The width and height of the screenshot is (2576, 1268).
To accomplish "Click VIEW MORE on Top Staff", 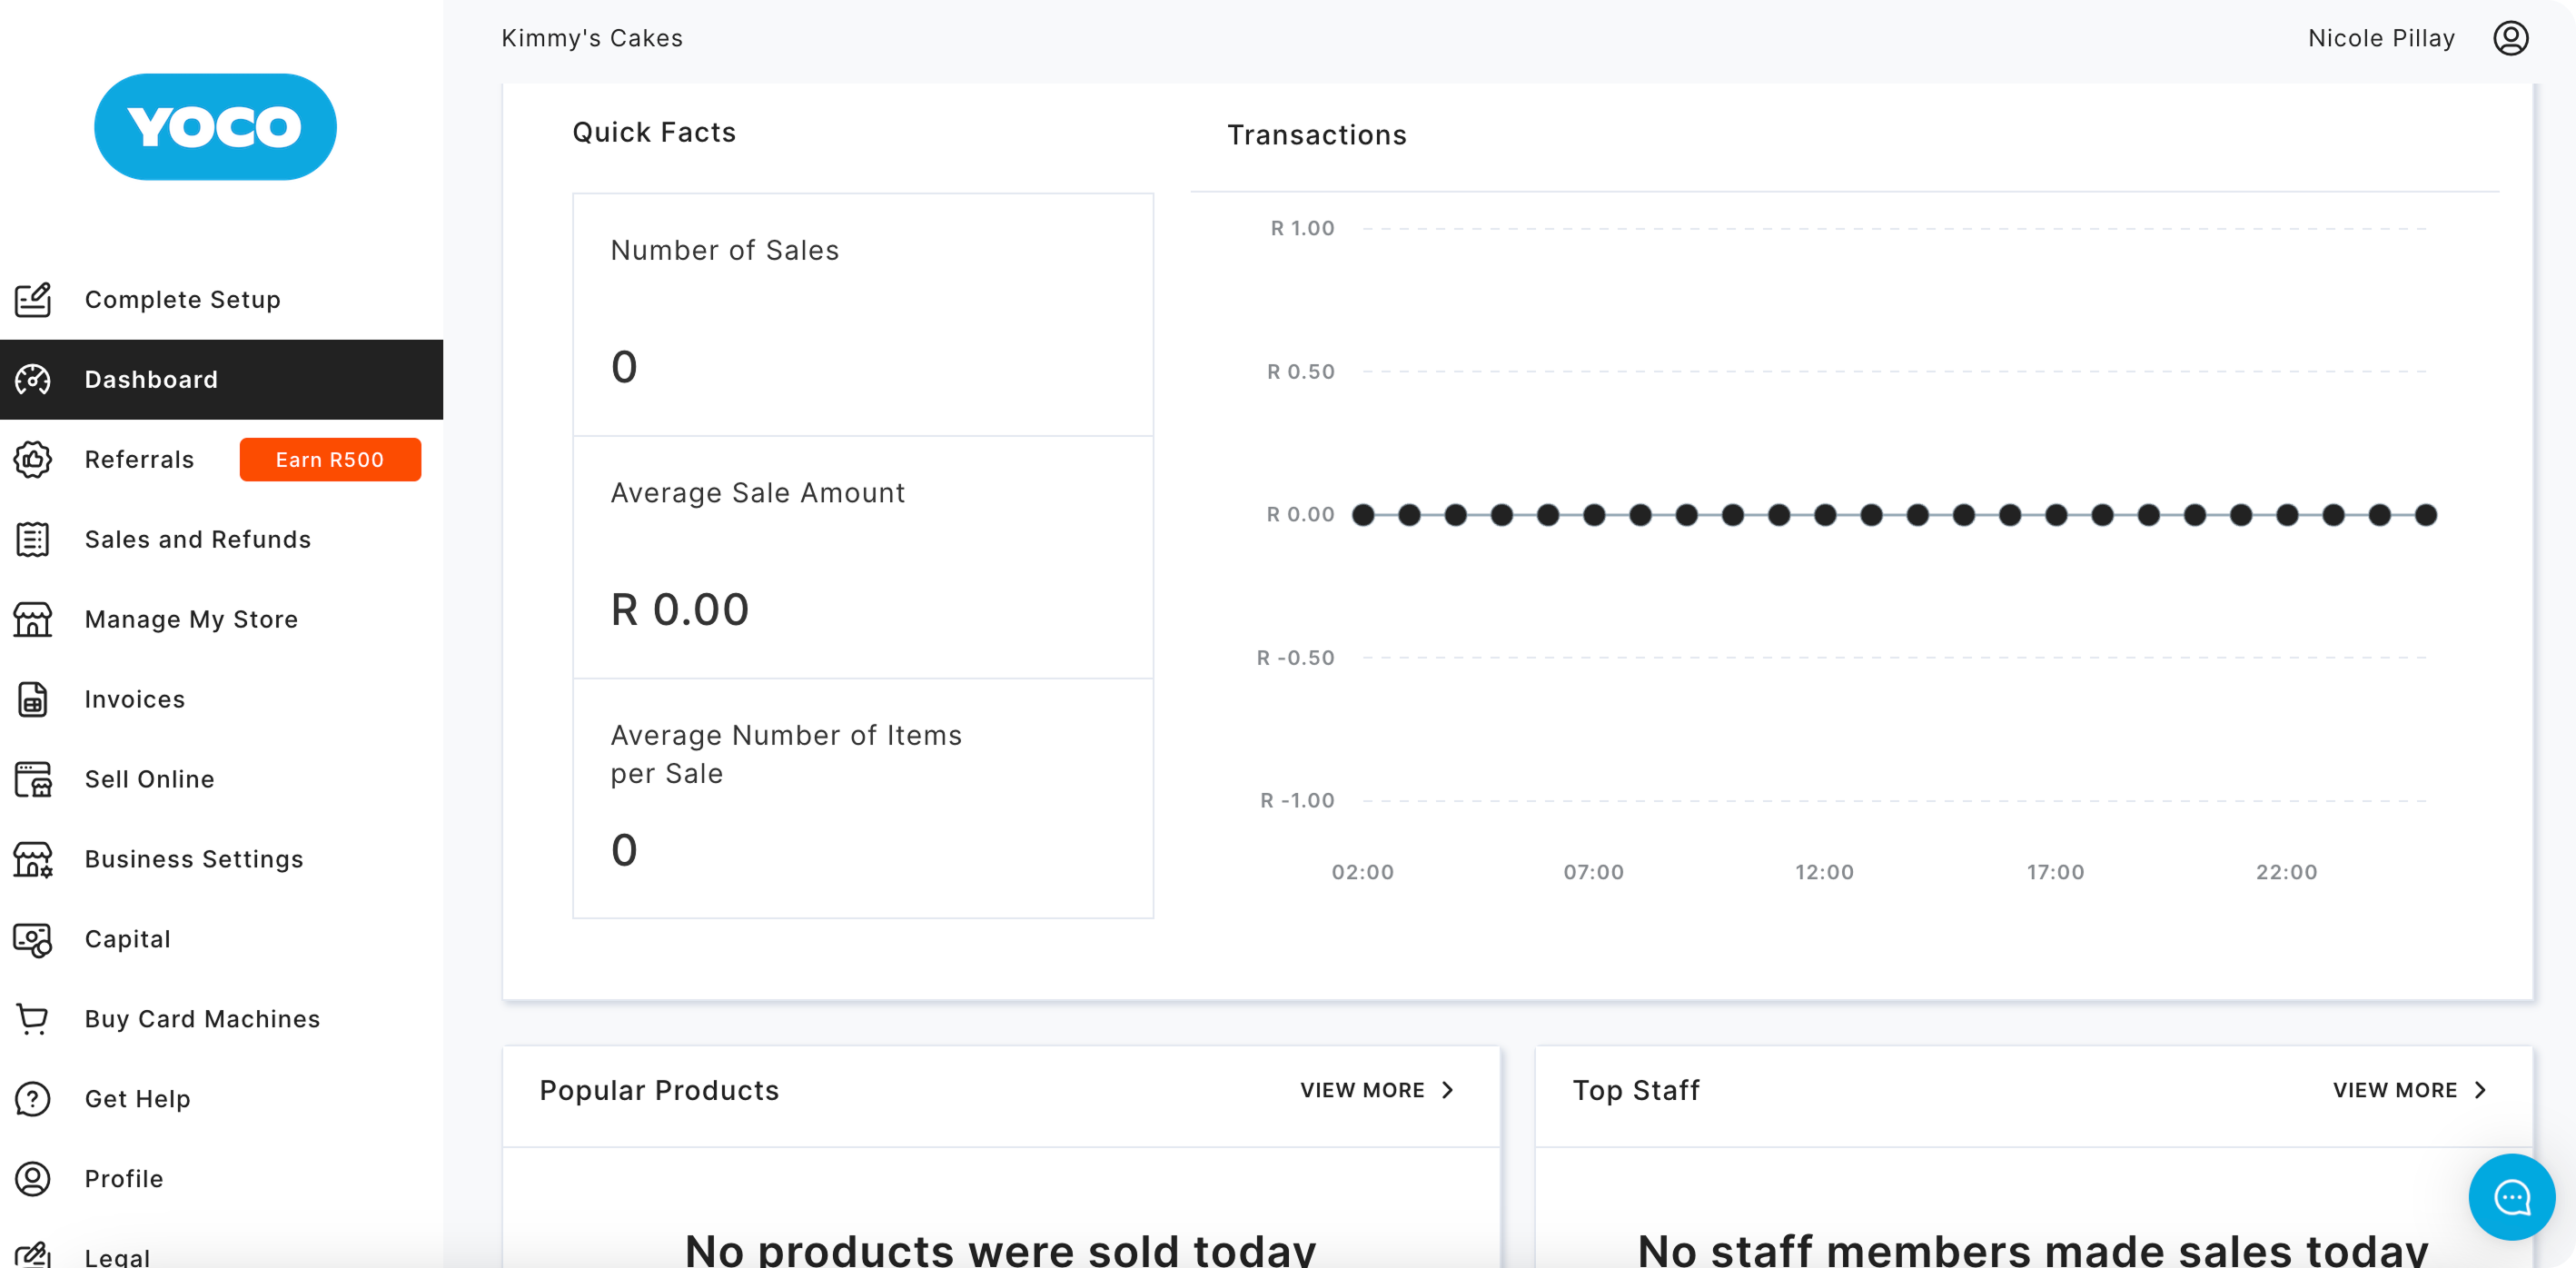I will (2395, 1090).
